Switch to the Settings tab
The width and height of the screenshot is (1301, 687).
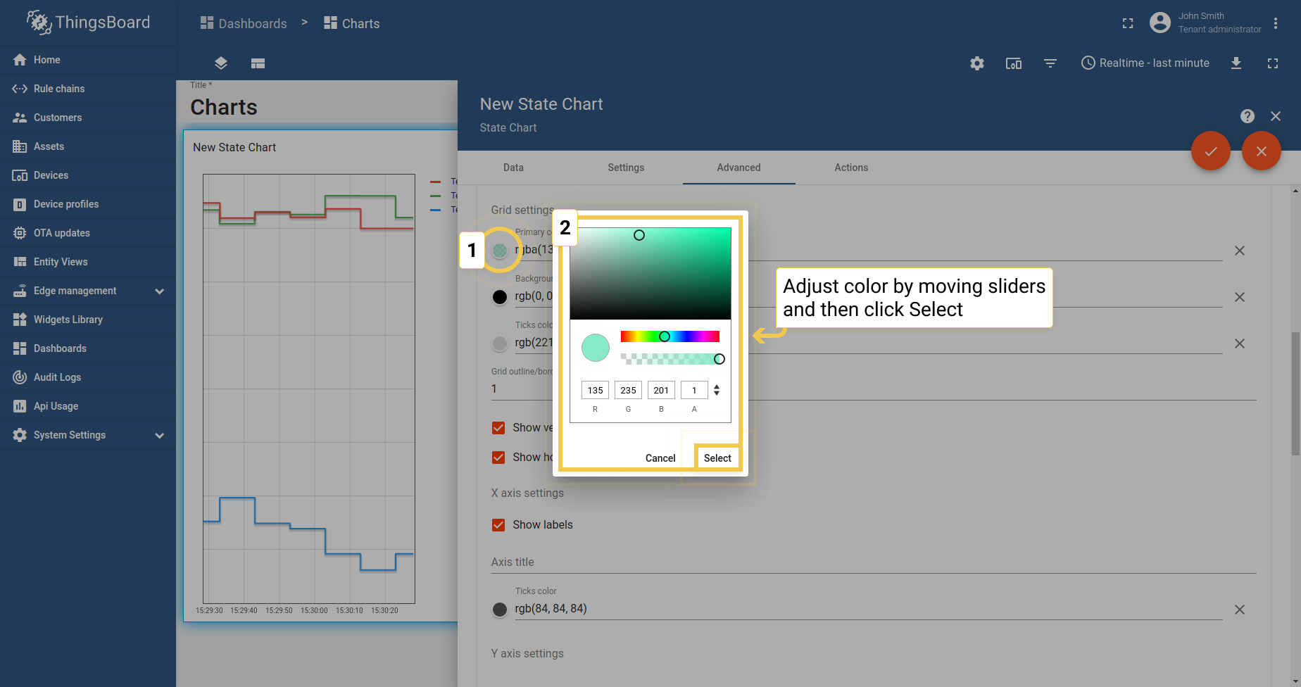pos(625,168)
